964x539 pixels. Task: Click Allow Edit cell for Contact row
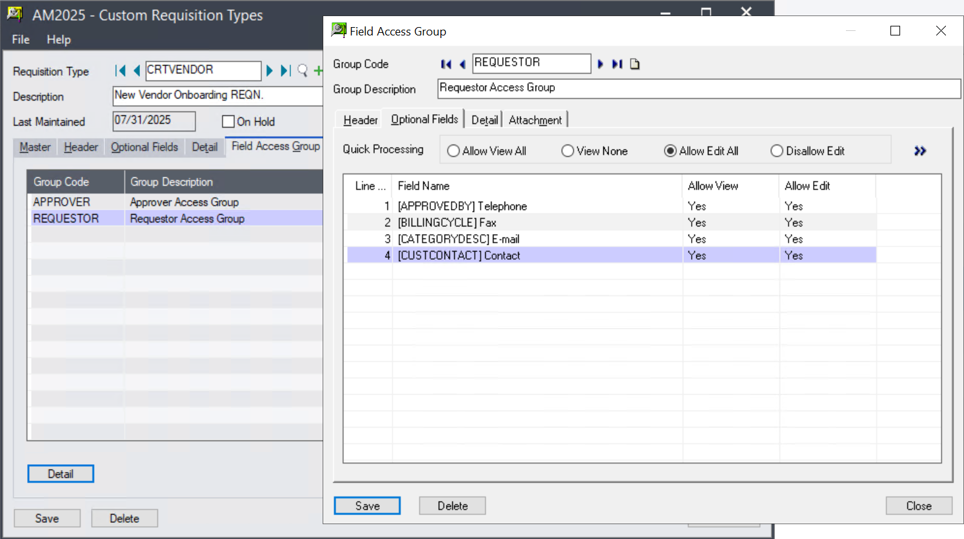[x=828, y=255]
